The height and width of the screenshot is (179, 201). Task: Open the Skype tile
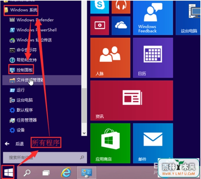pos(100,7)
